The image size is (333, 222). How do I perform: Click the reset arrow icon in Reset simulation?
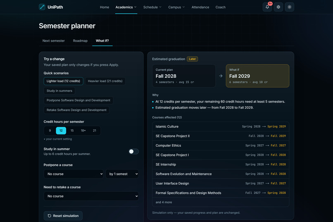point(49,216)
